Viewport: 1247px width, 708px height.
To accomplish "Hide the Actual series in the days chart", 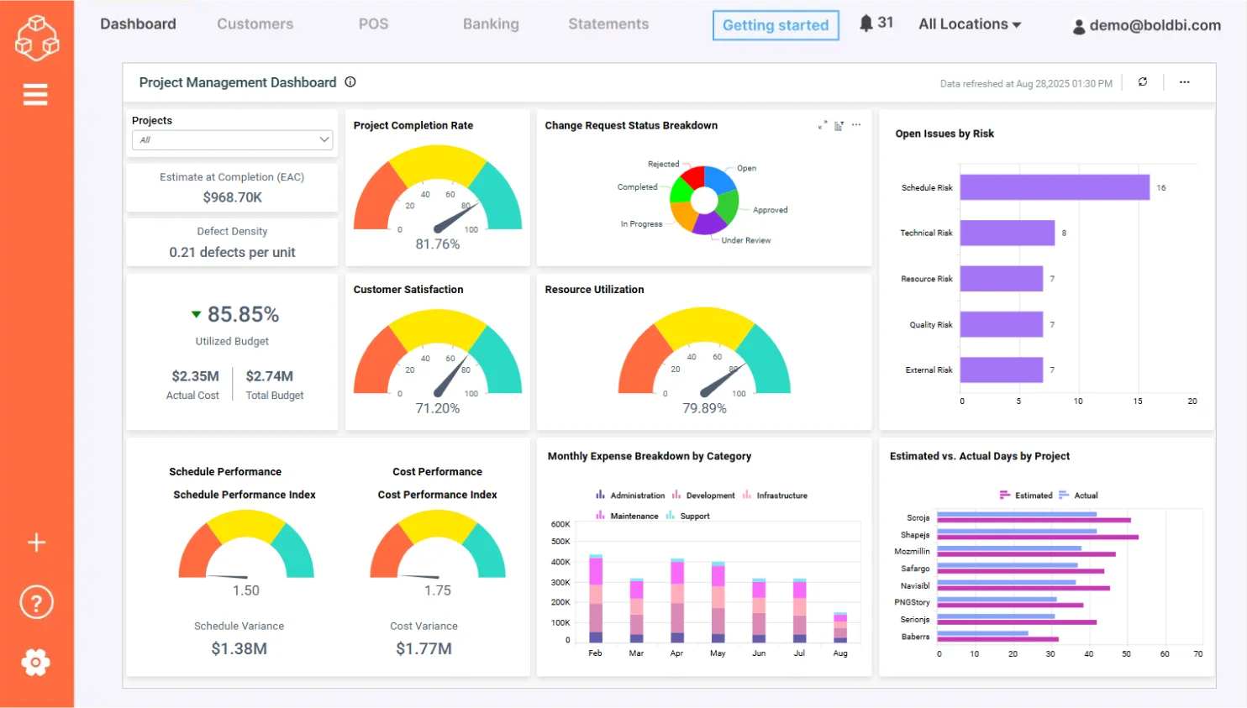I will (1083, 495).
